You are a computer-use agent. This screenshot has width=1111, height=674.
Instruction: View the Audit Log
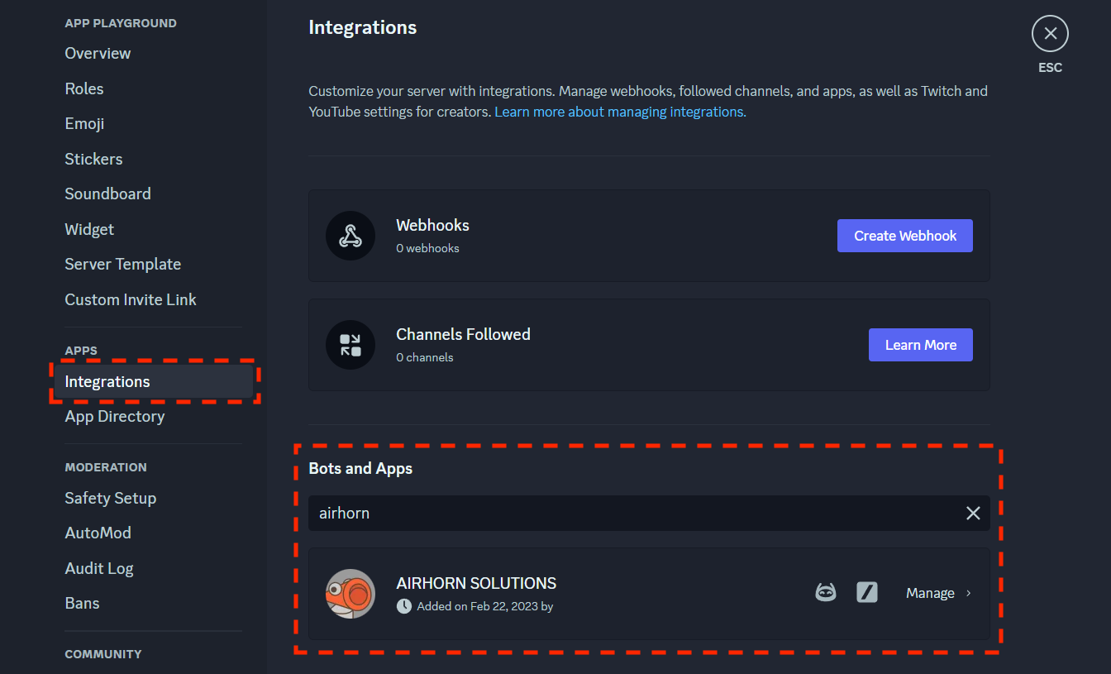98,568
